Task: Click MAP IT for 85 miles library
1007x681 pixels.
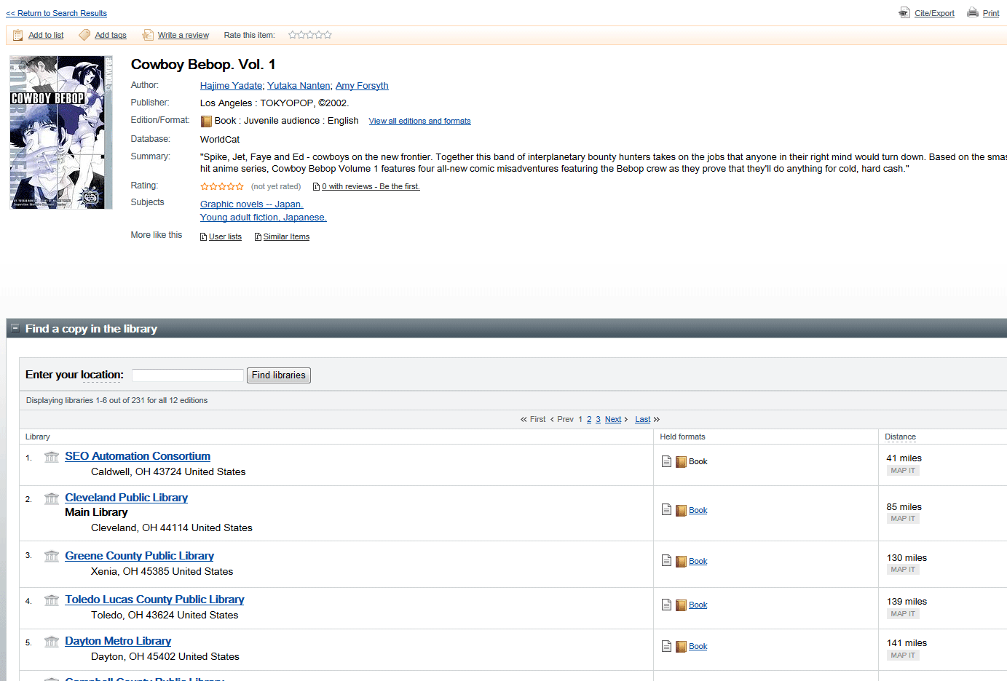Action: click(903, 519)
